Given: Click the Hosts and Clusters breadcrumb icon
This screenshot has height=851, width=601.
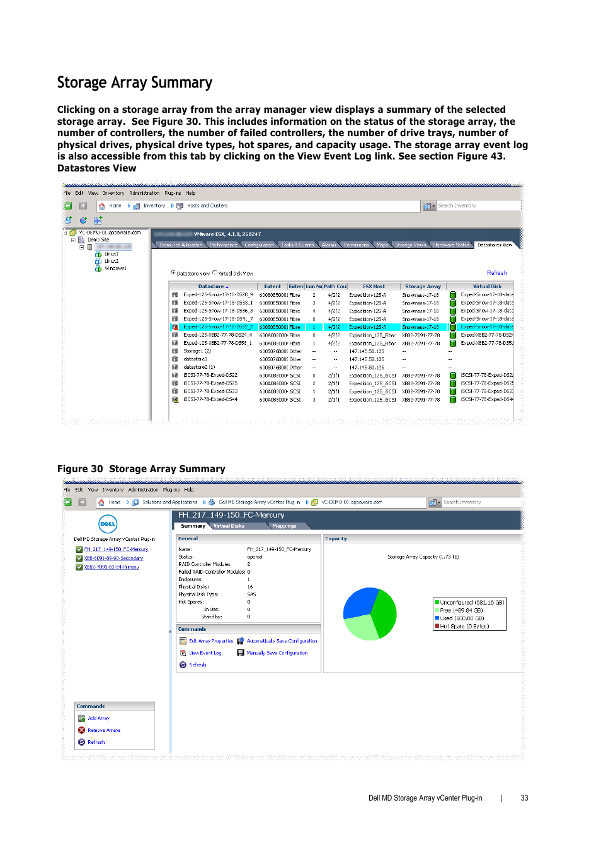Looking at the screenshot, I should tap(180, 206).
